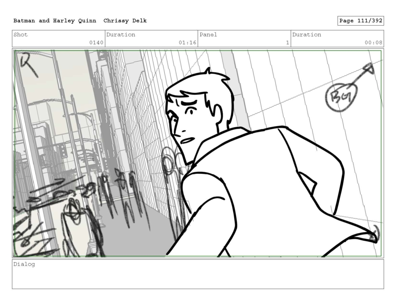This screenshot has width=396, height=307.
Task: Select the panel duration value "00:08"
Action: pyautogui.click(x=373, y=43)
